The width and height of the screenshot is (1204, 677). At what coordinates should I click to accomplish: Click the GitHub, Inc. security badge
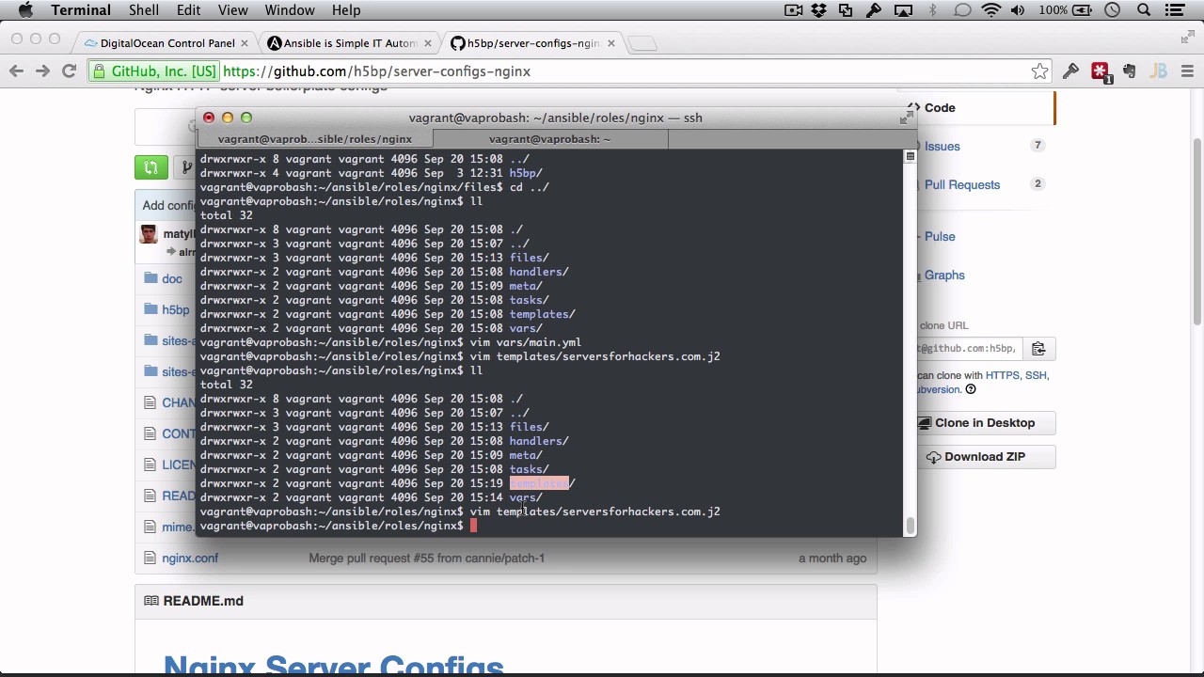pos(154,71)
